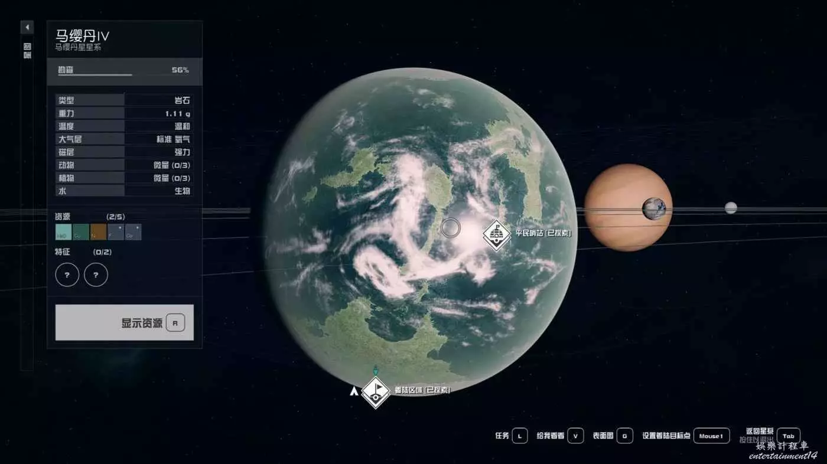Screen dimensions: 827x464
Task: Select the orange resource tile
Action: point(99,232)
